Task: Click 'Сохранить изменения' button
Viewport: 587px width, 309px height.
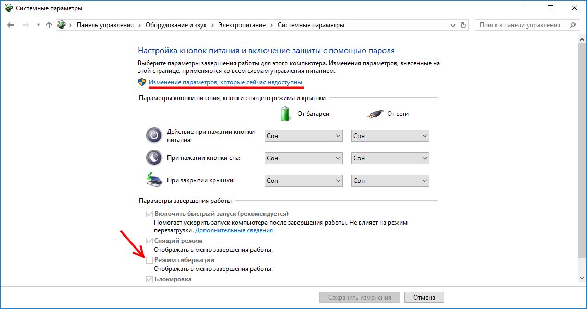Action: pos(360,298)
